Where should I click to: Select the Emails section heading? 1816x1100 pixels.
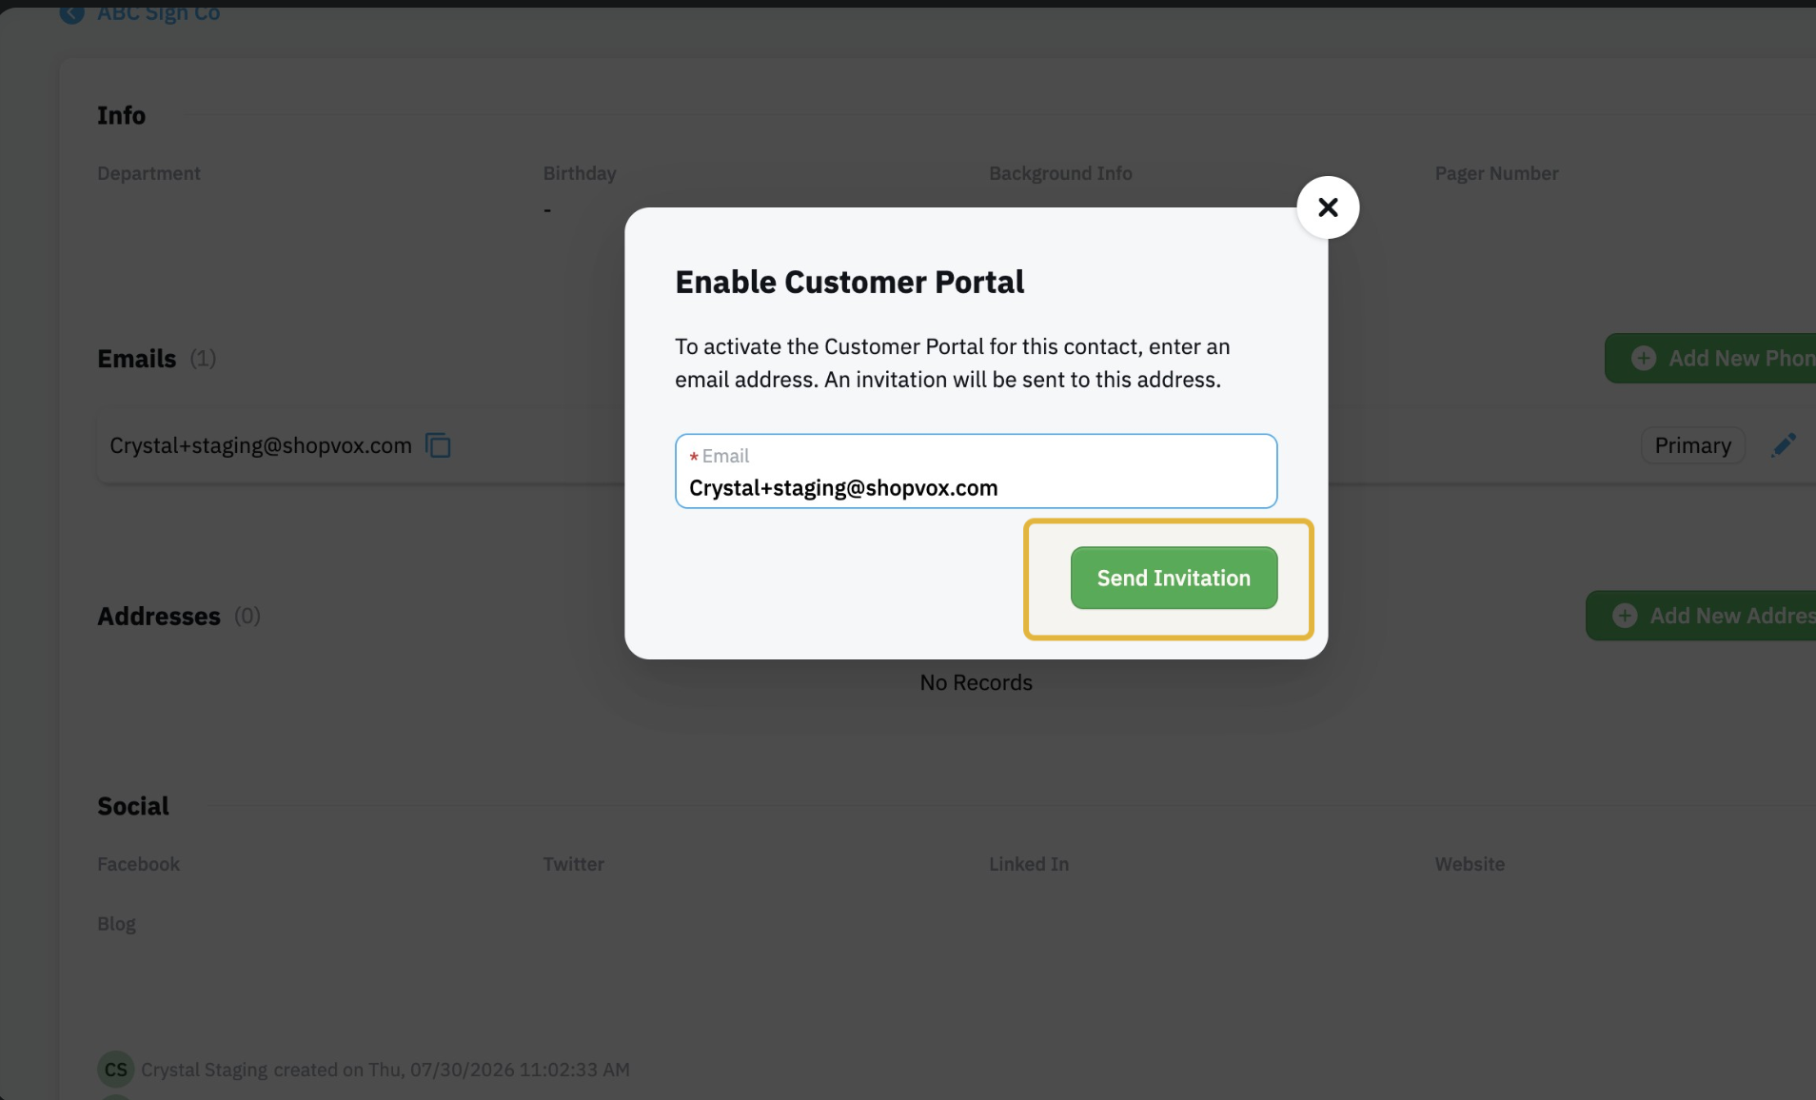[137, 359]
